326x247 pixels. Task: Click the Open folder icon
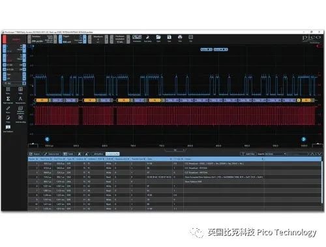coord(158,38)
